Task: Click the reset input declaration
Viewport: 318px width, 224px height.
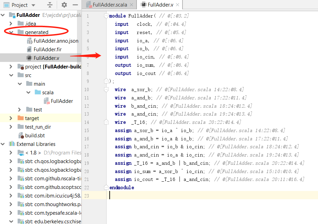Action: point(133,32)
